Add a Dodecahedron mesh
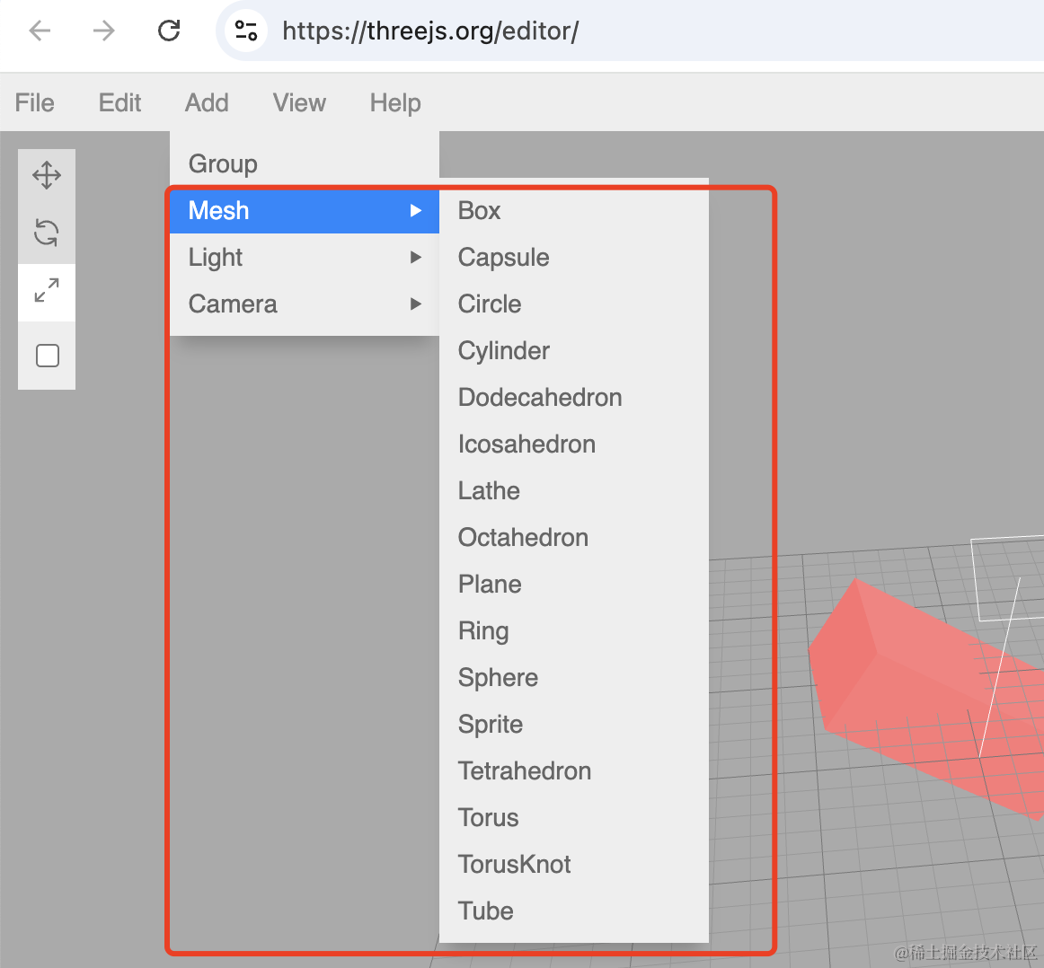Image resolution: width=1044 pixels, height=968 pixels. (x=574, y=397)
